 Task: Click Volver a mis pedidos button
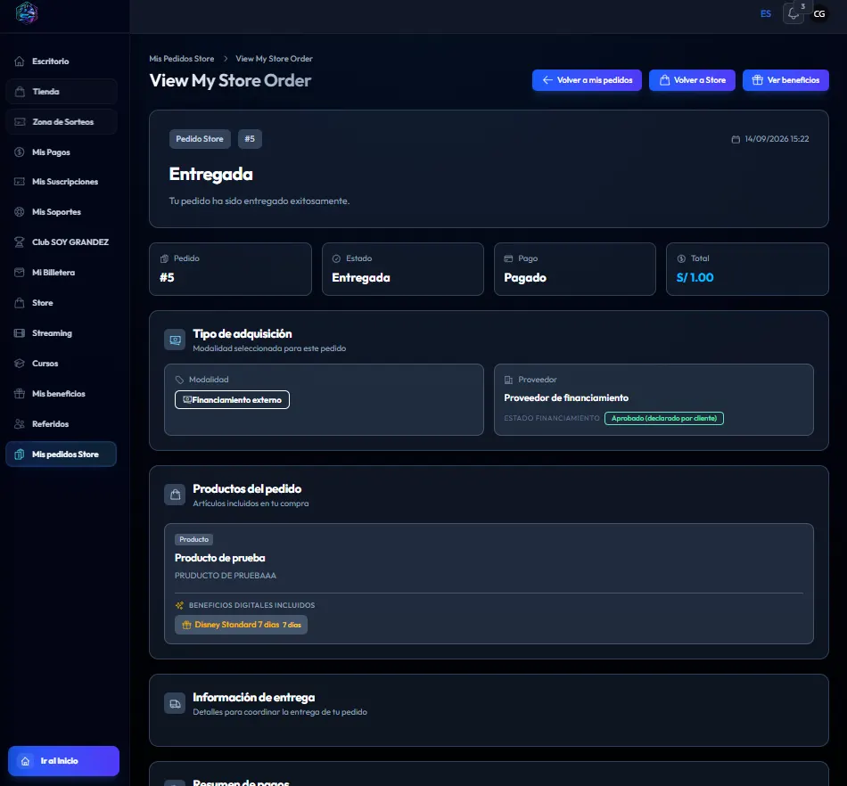pyautogui.click(x=587, y=80)
